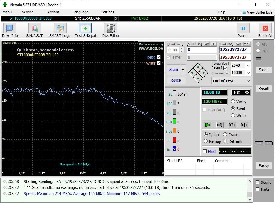Click the green 1,0s block color swatch
The height and width of the screenshot is (203, 275).
tap(175, 121)
